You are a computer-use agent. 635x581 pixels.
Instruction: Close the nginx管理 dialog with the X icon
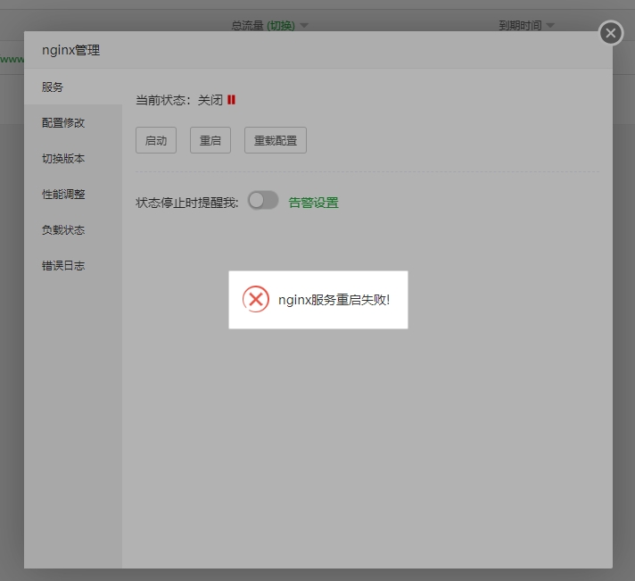(611, 33)
